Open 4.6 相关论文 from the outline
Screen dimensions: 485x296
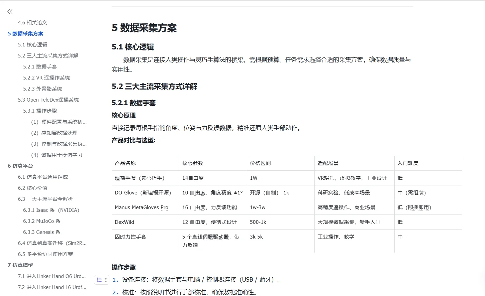coord(32,22)
